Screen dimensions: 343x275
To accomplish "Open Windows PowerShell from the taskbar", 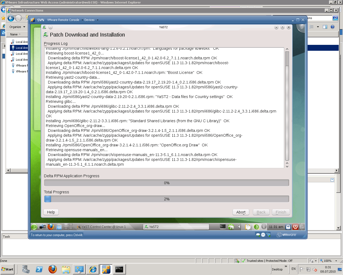I will point(39,269).
